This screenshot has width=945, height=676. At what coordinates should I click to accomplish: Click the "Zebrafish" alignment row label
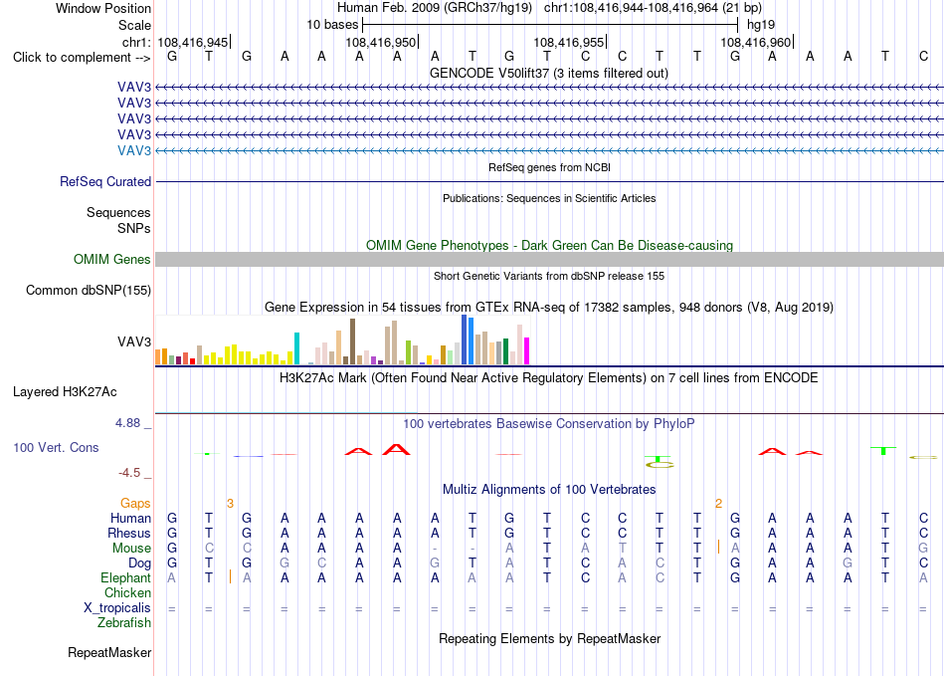[x=124, y=623]
